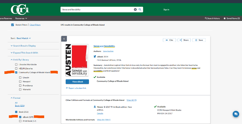The height and width of the screenshot is (124, 242).
Task: Open the Sort Best Match dropdown
Action: [24, 38]
